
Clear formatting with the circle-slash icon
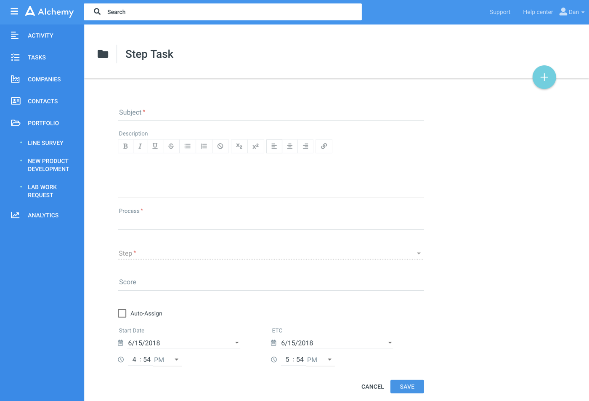pyautogui.click(x=220, y=146)
